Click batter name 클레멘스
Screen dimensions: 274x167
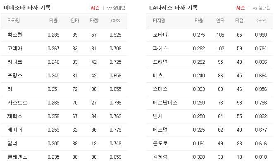pos(17,157)
